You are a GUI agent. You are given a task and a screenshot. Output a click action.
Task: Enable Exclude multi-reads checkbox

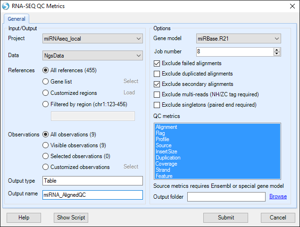click(x=157, y=94)
